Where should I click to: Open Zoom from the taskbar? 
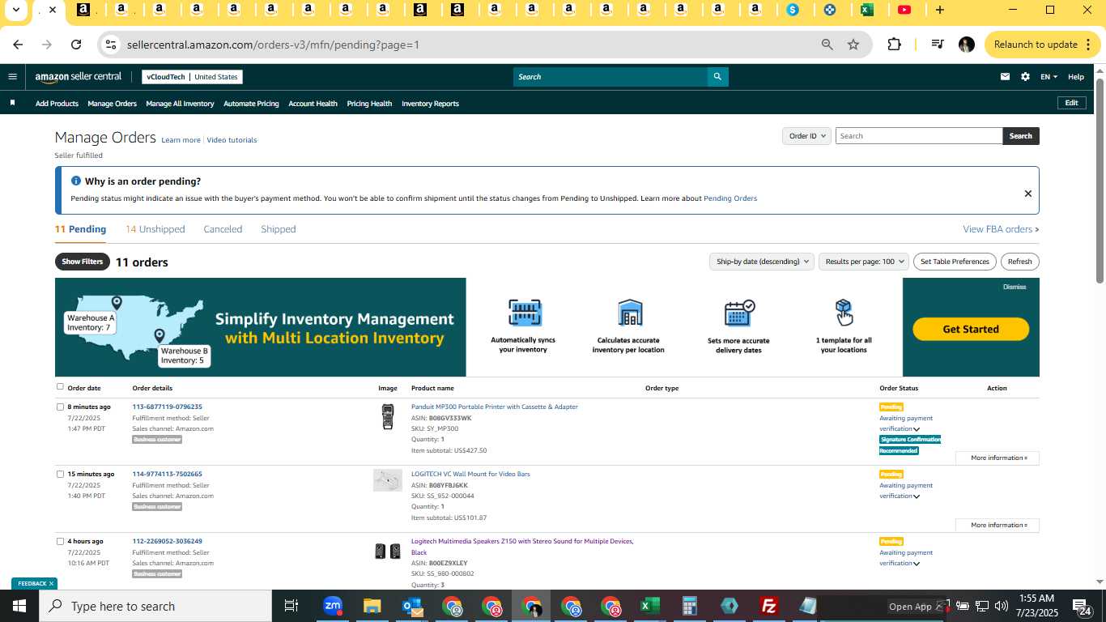tap(332, 606)
